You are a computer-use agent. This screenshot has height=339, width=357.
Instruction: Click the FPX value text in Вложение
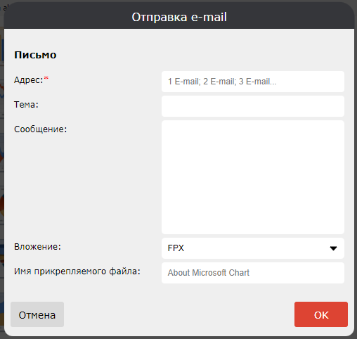176,248
